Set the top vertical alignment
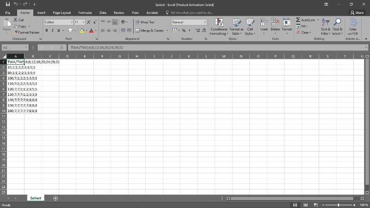 [103, 22]
